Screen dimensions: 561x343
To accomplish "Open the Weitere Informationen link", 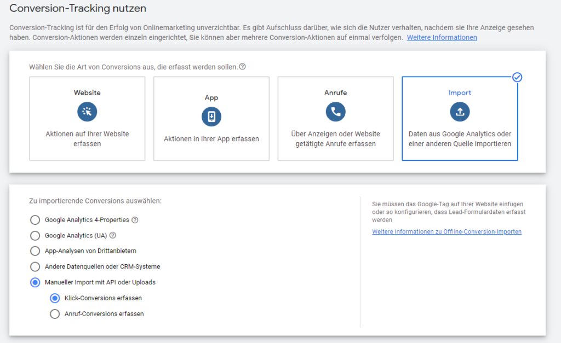I will click(x=442, y=38).
